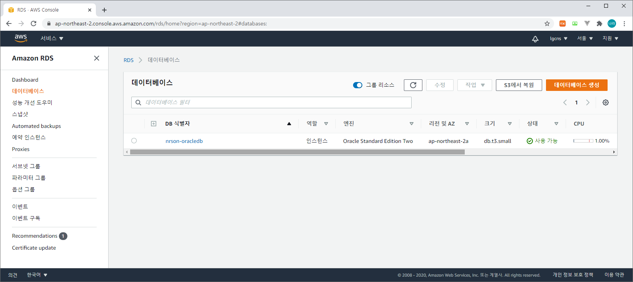Open the 서비스 services dropdown
The width and height of the screenshot is (633, 282).
pyautogui.click(x=52, y=39)
